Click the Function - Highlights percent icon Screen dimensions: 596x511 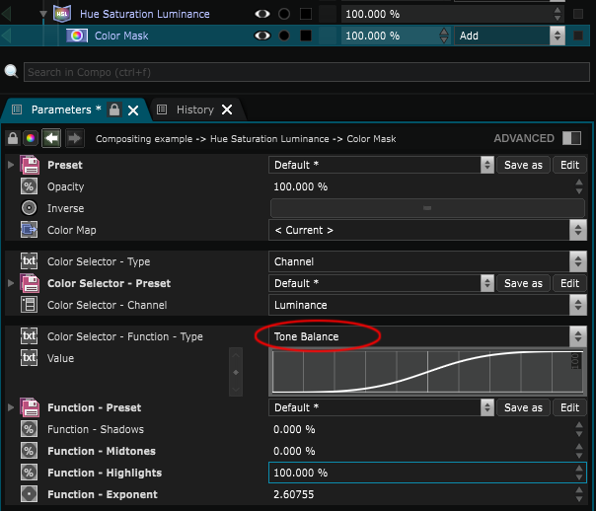pyautogui.click(x=29, y=473)
